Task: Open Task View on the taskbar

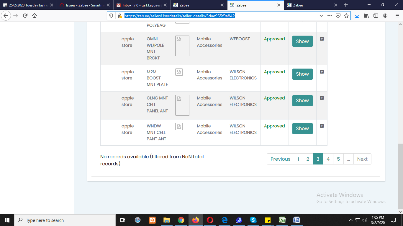Action: coord(123,220)
